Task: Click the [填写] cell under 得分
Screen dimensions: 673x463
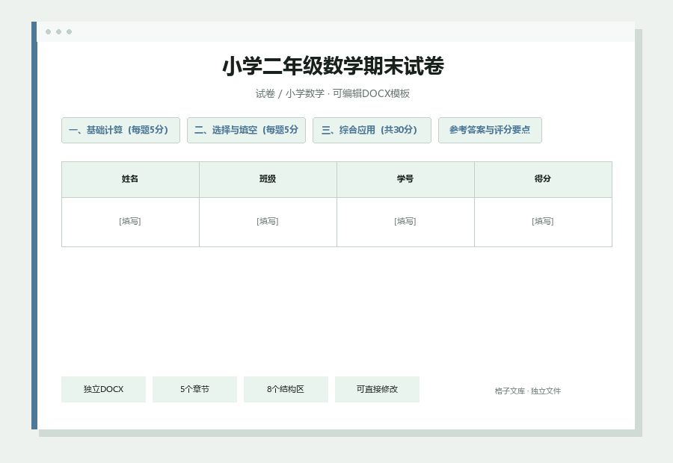Action: (543, 222)
